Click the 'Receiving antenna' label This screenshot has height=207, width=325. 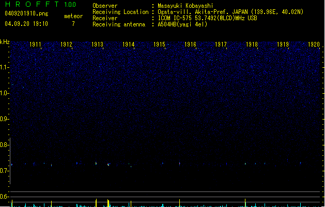pyautogui.click(x=119, y=24)
